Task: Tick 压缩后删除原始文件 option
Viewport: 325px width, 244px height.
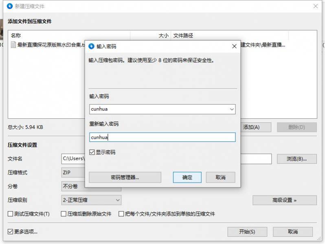Action: [64, 214]
